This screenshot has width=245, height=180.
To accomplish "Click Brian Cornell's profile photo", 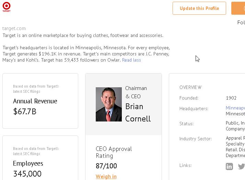I will [x=108, y=104].
